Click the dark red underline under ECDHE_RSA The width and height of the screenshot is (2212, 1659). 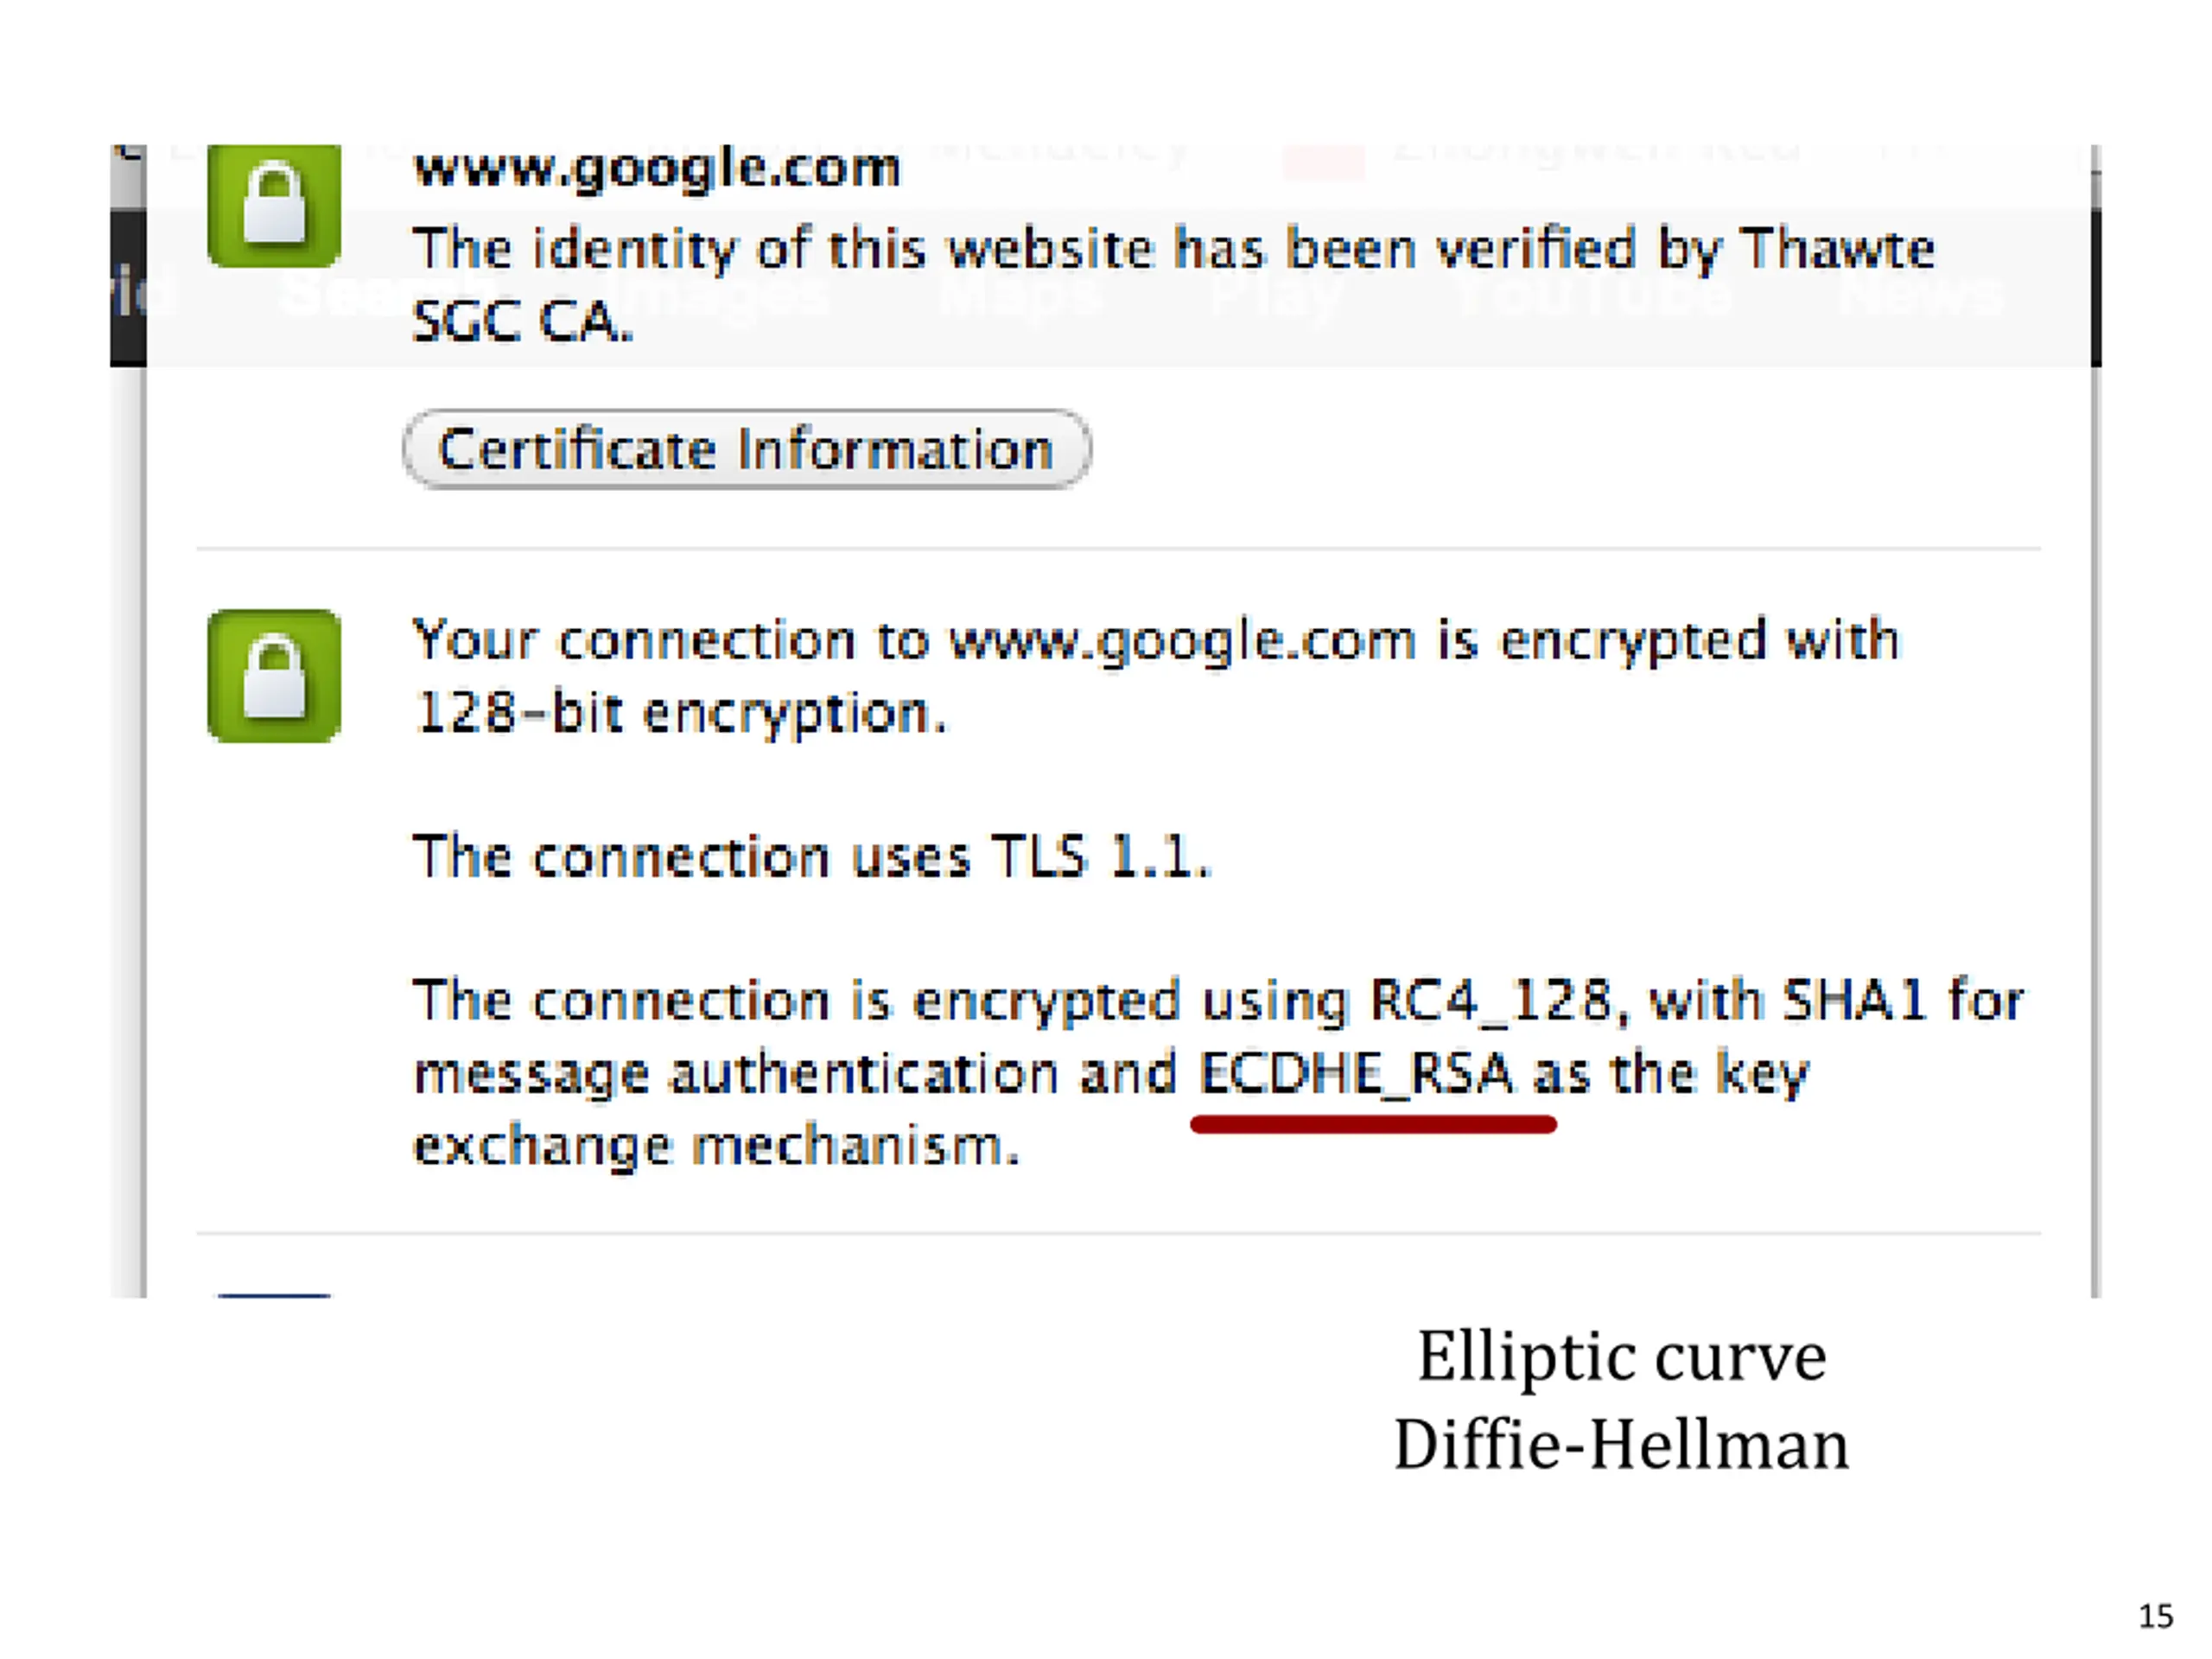[x=1373, y=1125]
